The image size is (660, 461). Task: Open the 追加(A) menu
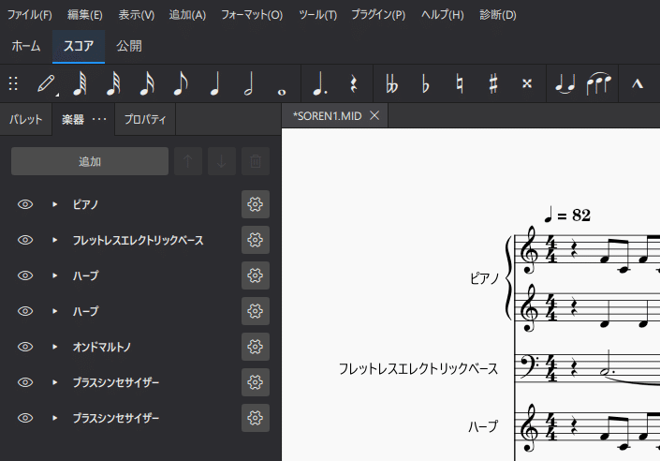coord(187,15)
